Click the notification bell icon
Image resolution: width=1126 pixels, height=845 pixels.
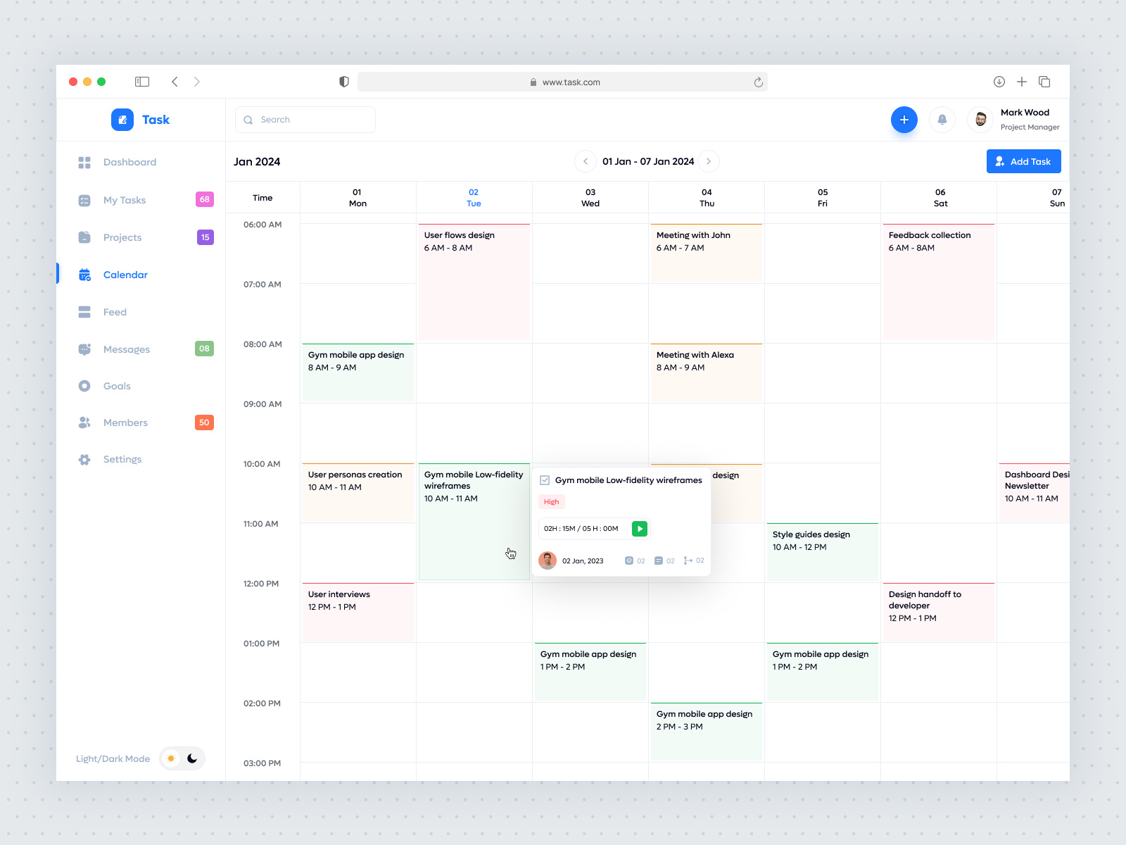click(942, 120)
